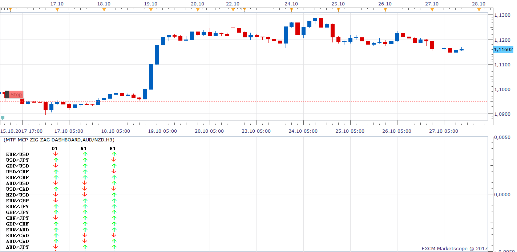Select the EUR/GBP pair label
The height and width of the screenshot is (252, 517).
17,201
